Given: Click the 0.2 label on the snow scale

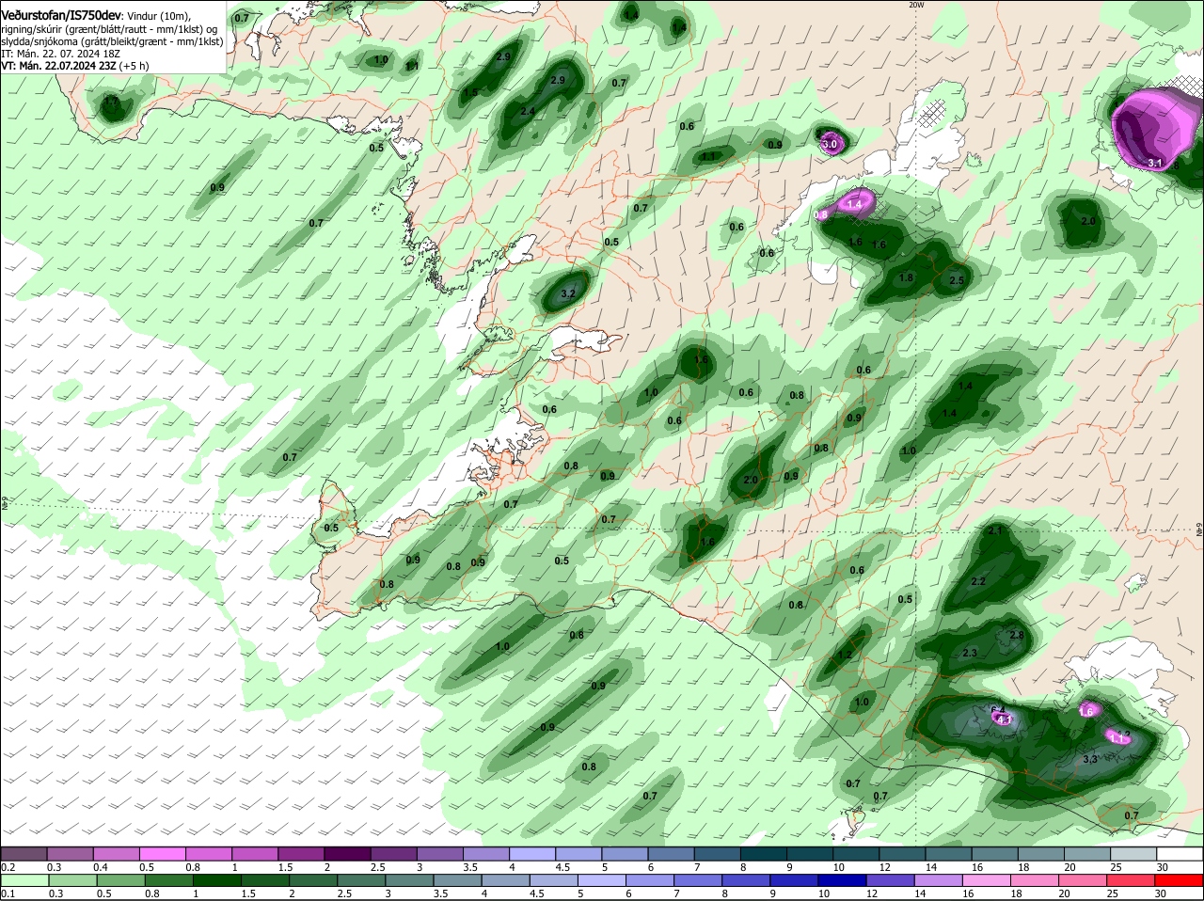Looking at the screenshot, I should tap(8, 866).
